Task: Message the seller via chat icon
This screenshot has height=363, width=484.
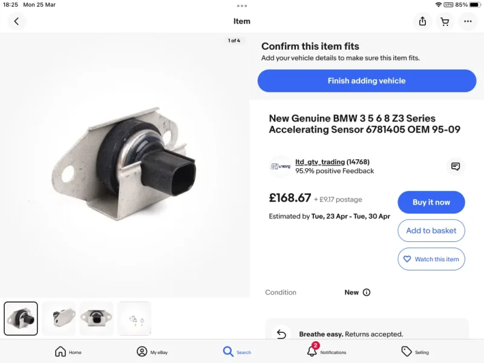Action: [x=456, y=166]
